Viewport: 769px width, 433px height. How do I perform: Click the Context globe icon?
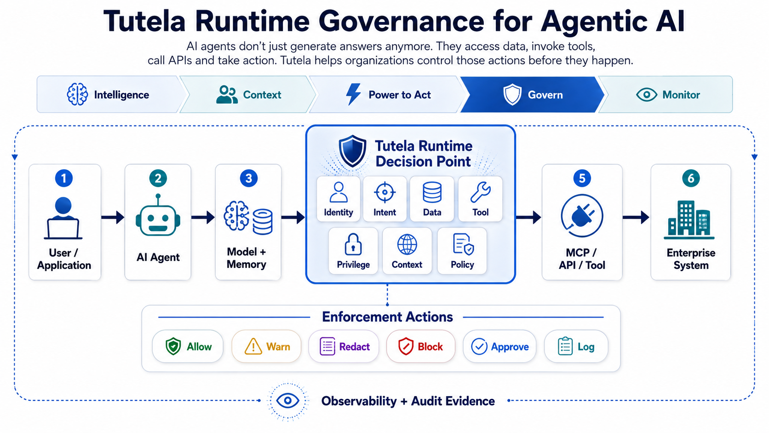[x=407, y=244]
